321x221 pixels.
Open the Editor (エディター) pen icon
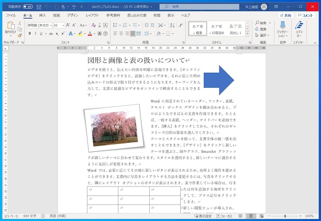point(299,26)
